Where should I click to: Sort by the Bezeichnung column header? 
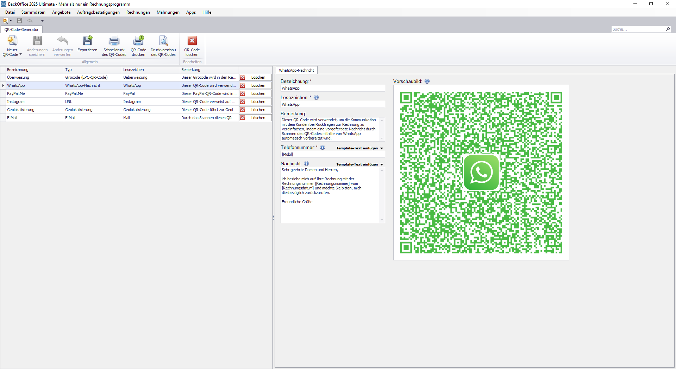35,70
